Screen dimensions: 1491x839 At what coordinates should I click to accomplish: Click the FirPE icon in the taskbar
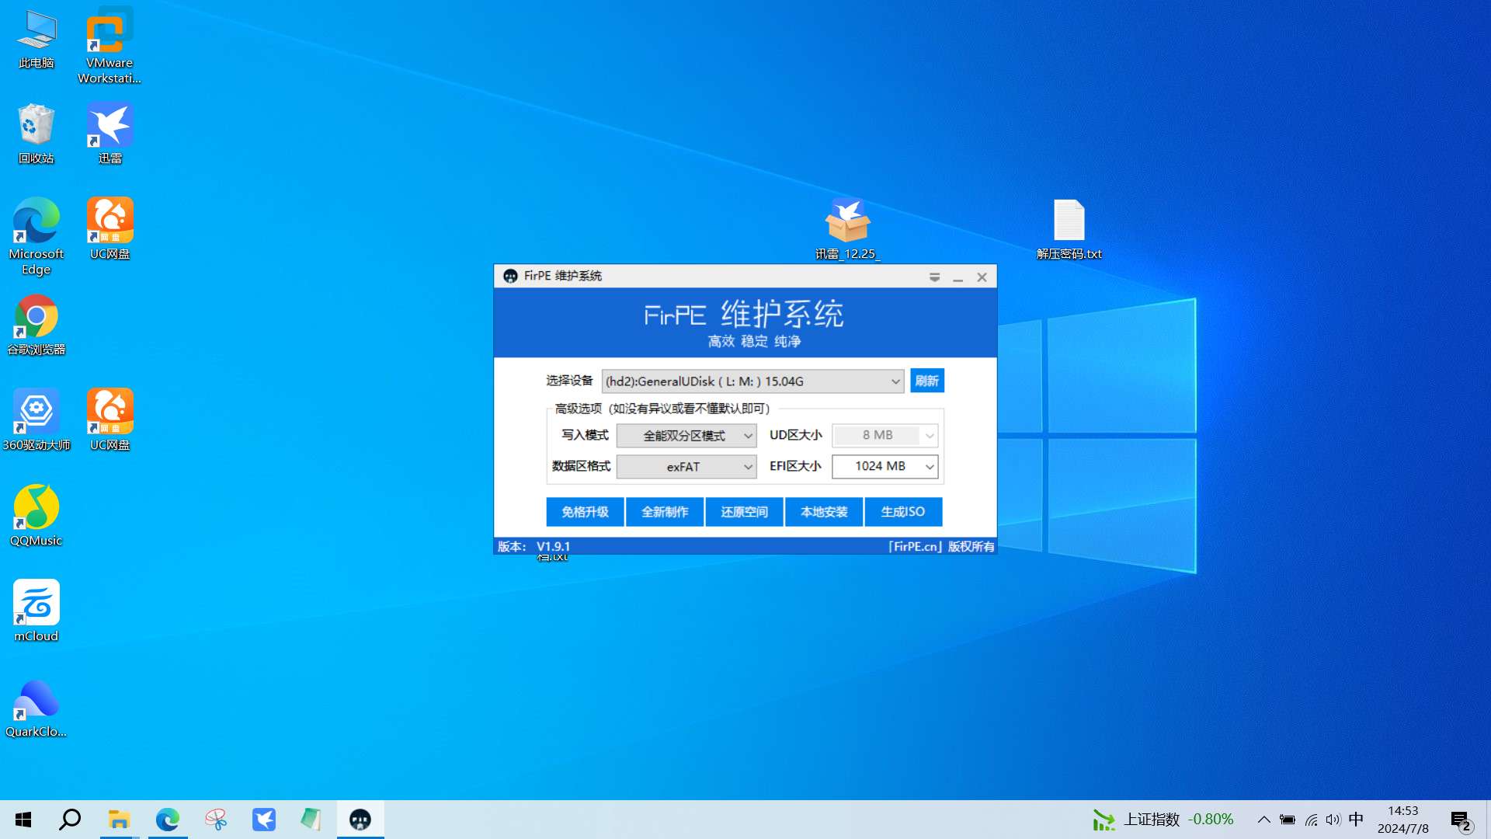pyautogui.click(x=360, y=820)
